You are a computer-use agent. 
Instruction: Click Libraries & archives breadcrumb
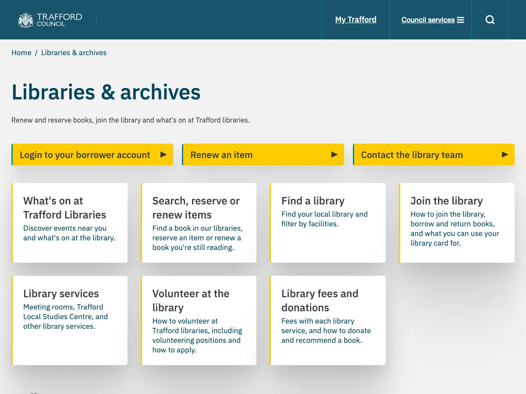74,53
